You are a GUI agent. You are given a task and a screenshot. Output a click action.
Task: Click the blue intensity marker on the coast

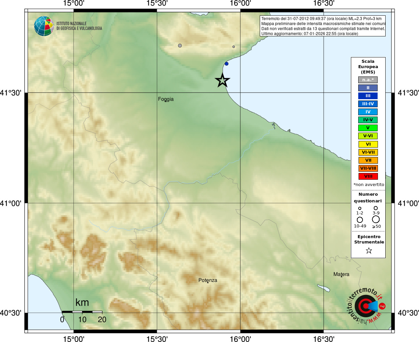coord(226,63)
